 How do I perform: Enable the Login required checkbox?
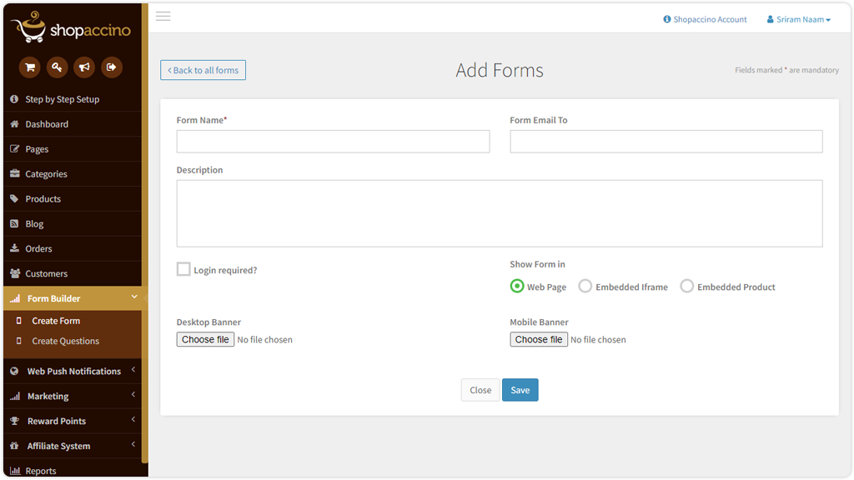point(183,269)
